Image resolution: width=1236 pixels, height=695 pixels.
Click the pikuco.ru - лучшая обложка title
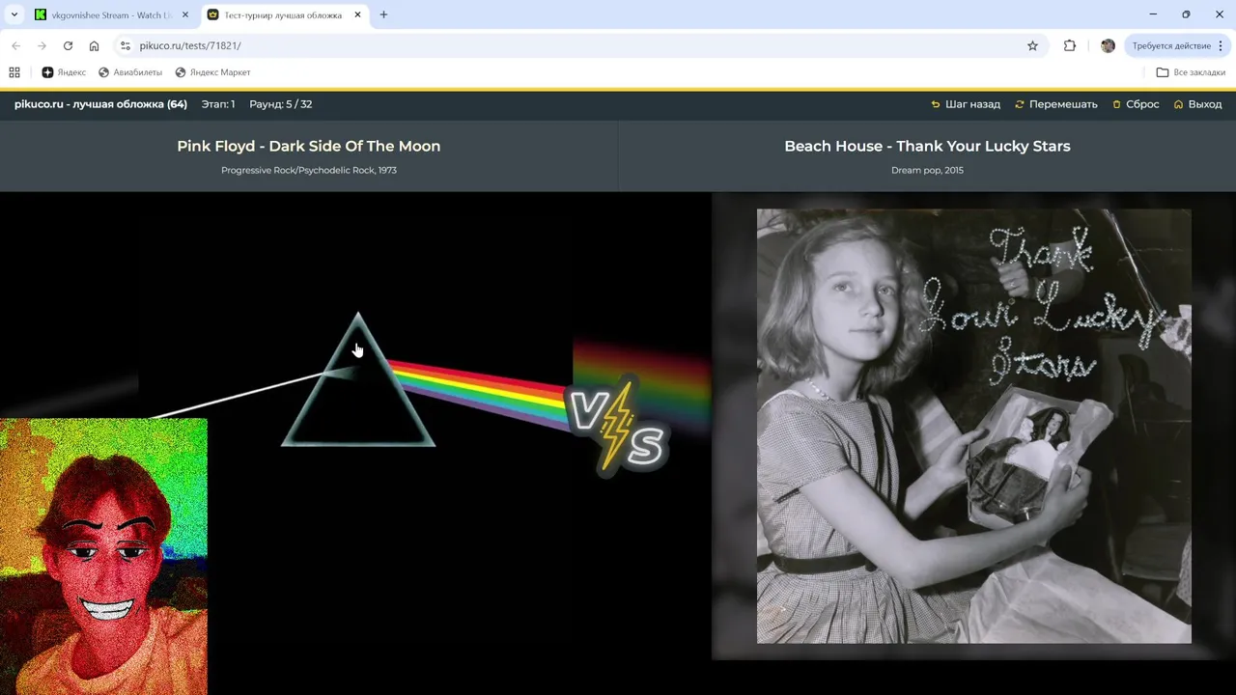pos(100,104)
